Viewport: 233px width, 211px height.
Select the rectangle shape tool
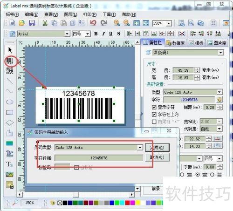tap(10, 112)
